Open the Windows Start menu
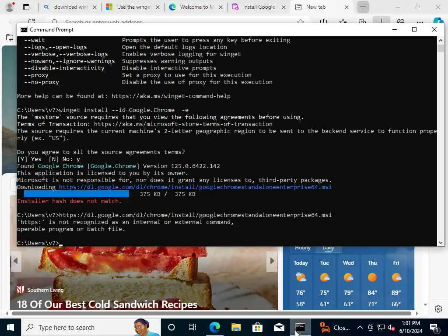Image resolution: width=448 pixels, height=336 pixels. (10, 327)
